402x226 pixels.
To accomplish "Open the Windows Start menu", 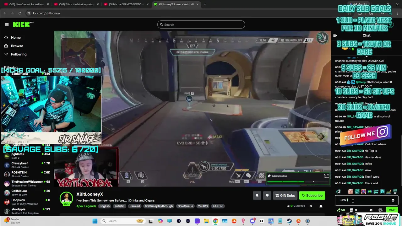I will pyautogui.click(x=95, y=221).
